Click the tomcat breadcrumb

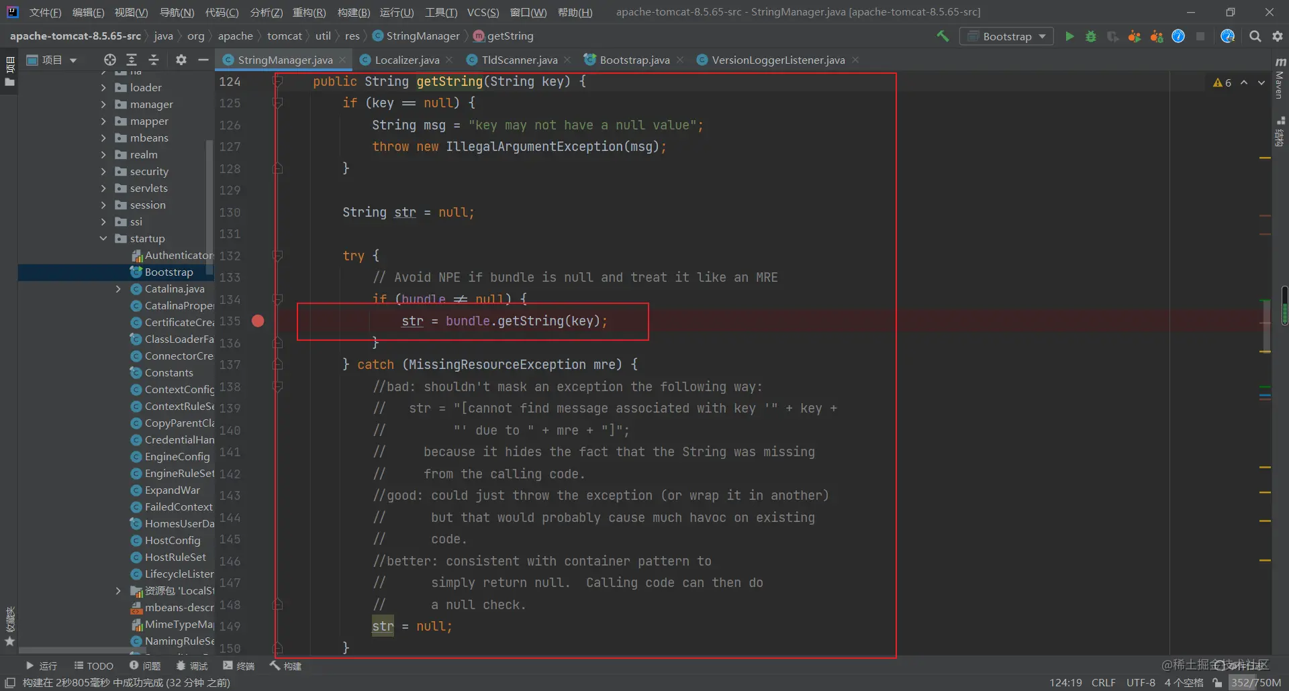pyautogui.click(x=285, y=36)
